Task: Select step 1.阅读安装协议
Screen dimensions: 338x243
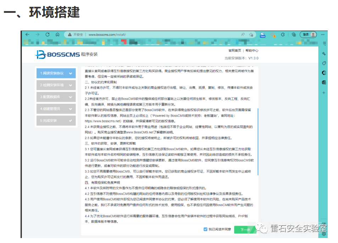Action: 56,73
